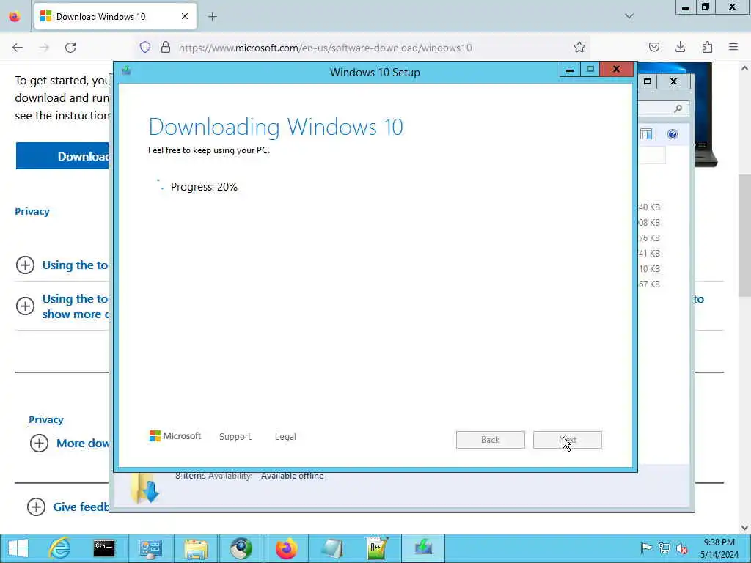Click the forward navigation arrow
751x563 pixels.
click(44, 48)
